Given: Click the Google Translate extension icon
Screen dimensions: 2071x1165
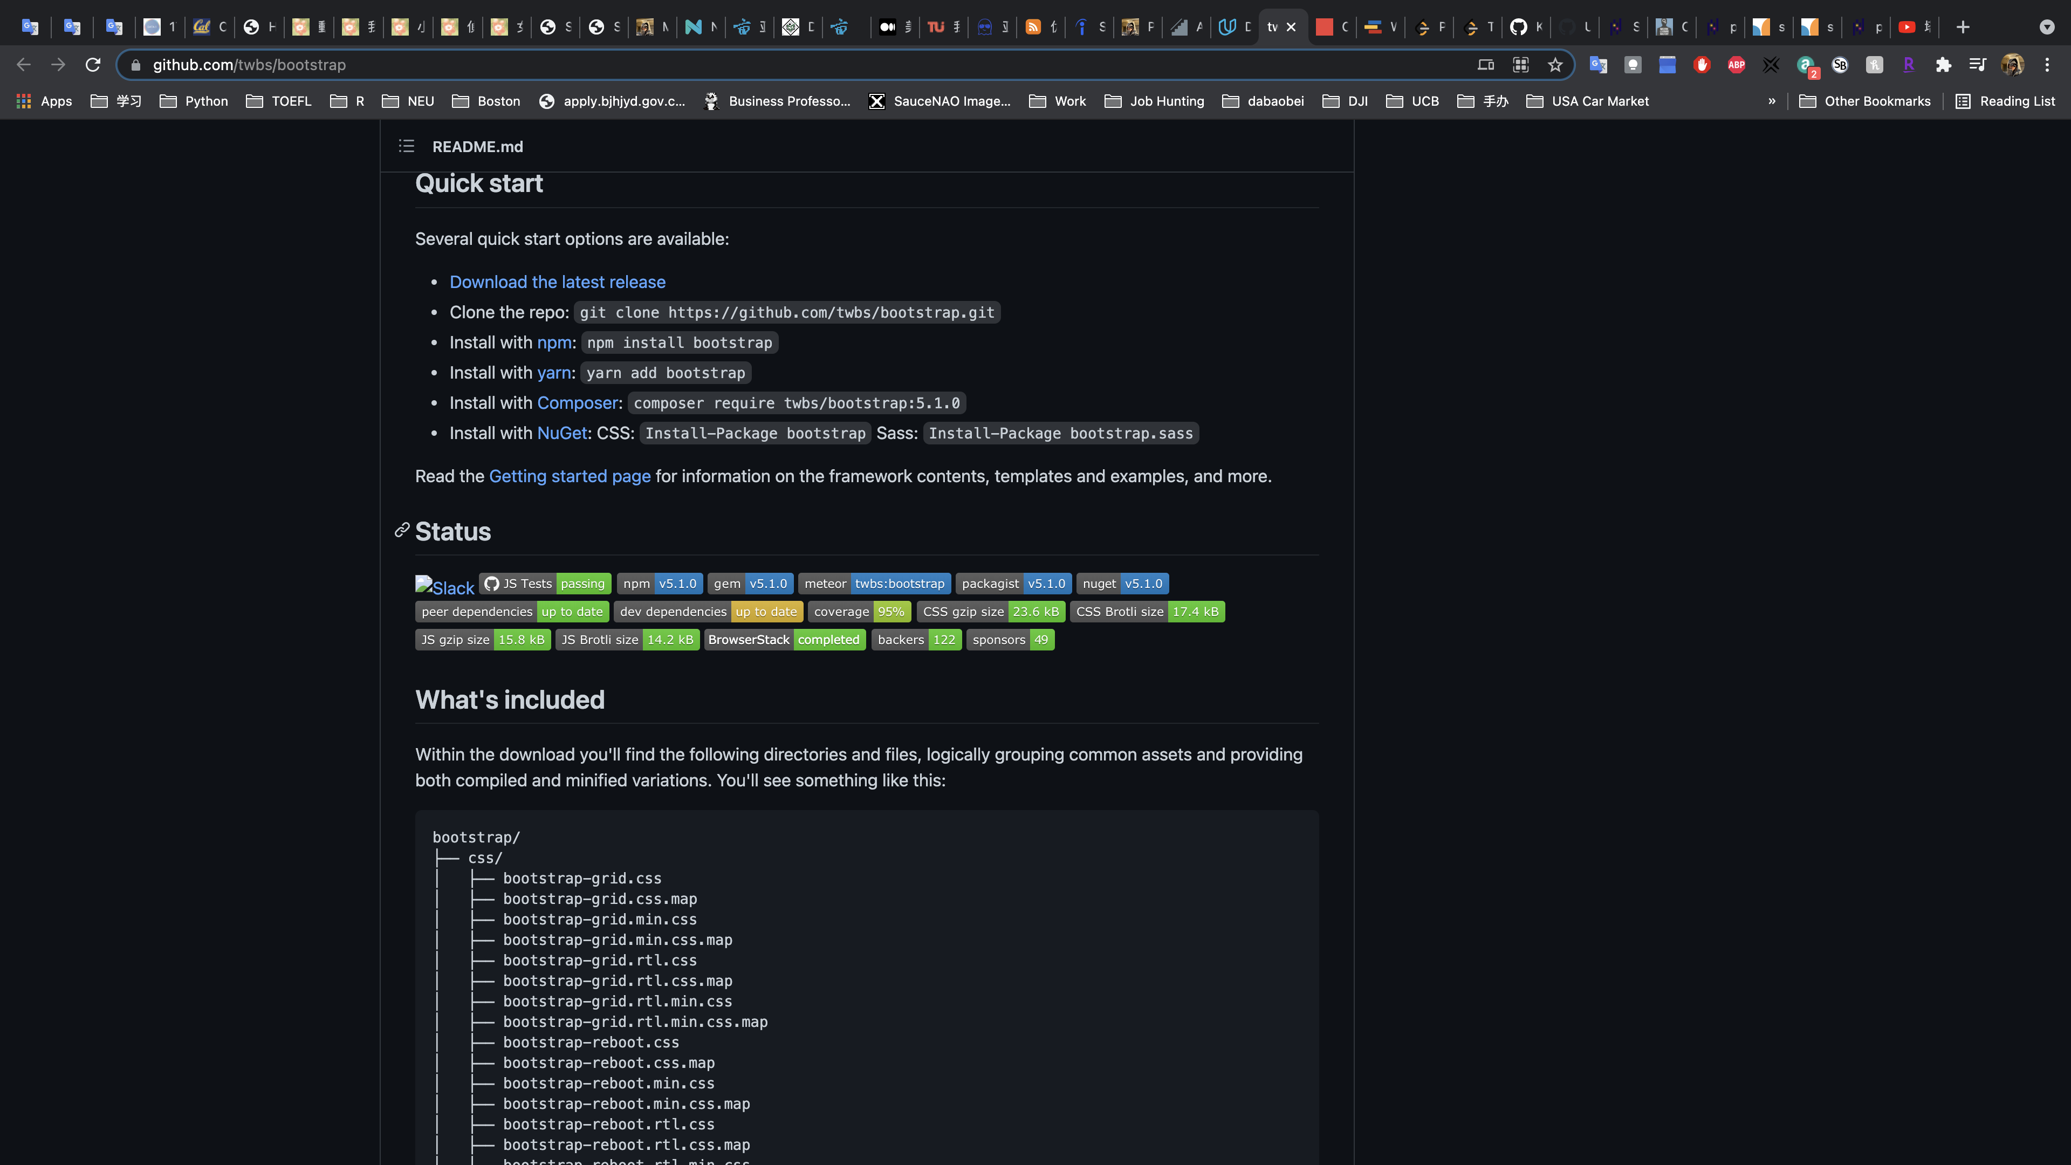Looking at the screenshot, I should pyautogui.click(x=1597, y=64).
